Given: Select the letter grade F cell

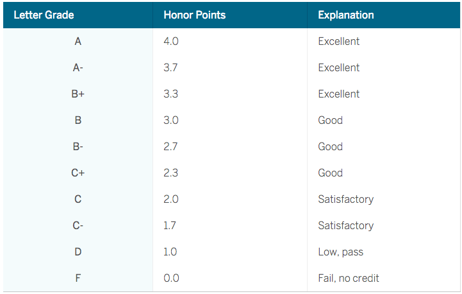Looking at the screenshot, I should [x=78, y=278].
